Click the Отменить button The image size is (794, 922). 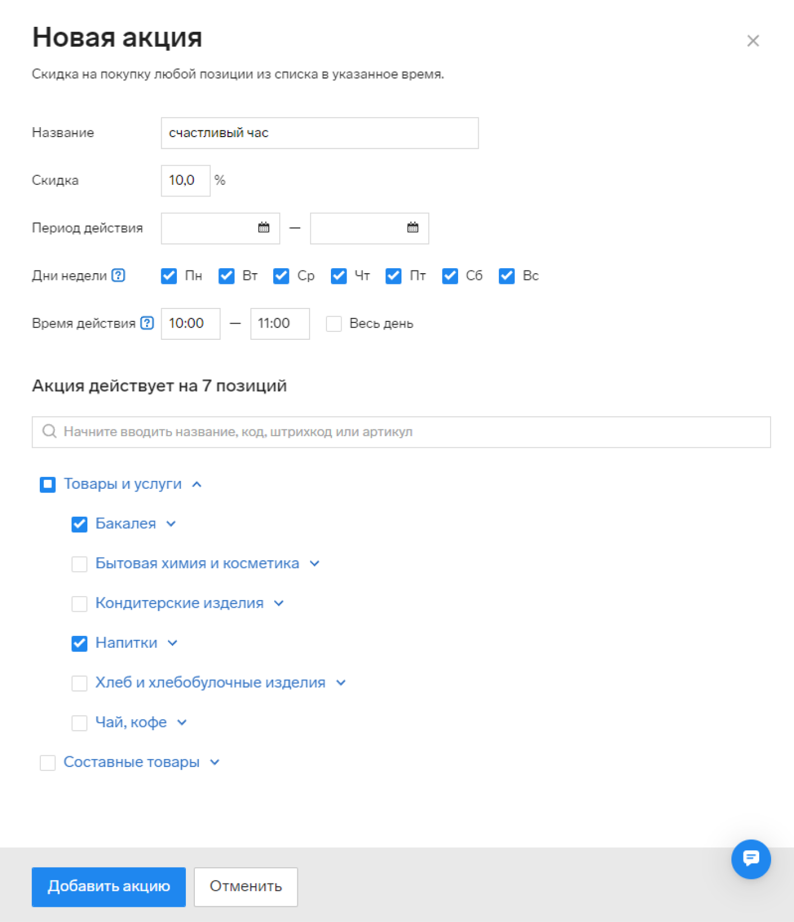coord(246,887)
